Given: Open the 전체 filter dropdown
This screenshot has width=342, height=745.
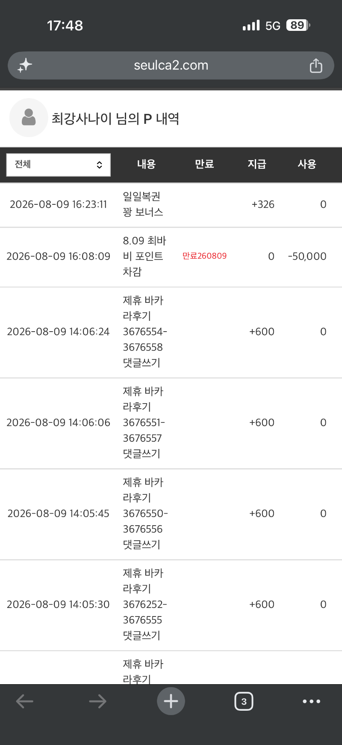Looking at the screenshot, I should (x=59, y=165).
